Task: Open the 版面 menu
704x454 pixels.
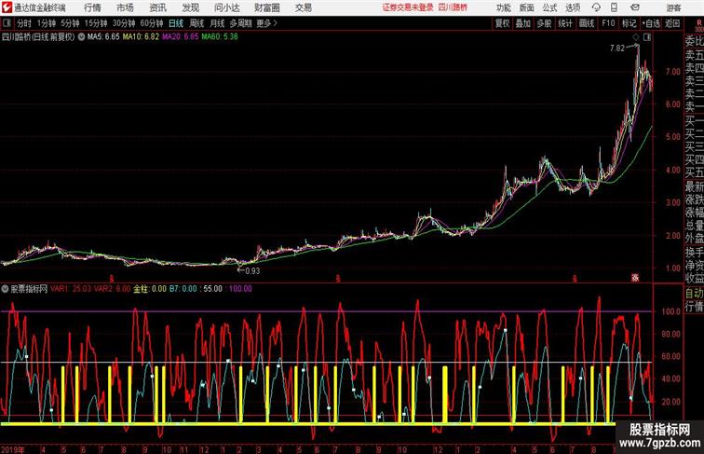Action: 527,7
